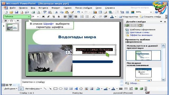The width and height of the screenshot is (169, 95).
Task: Toggle Underline (Ч) formatting
Action: [x=54, y=17]
